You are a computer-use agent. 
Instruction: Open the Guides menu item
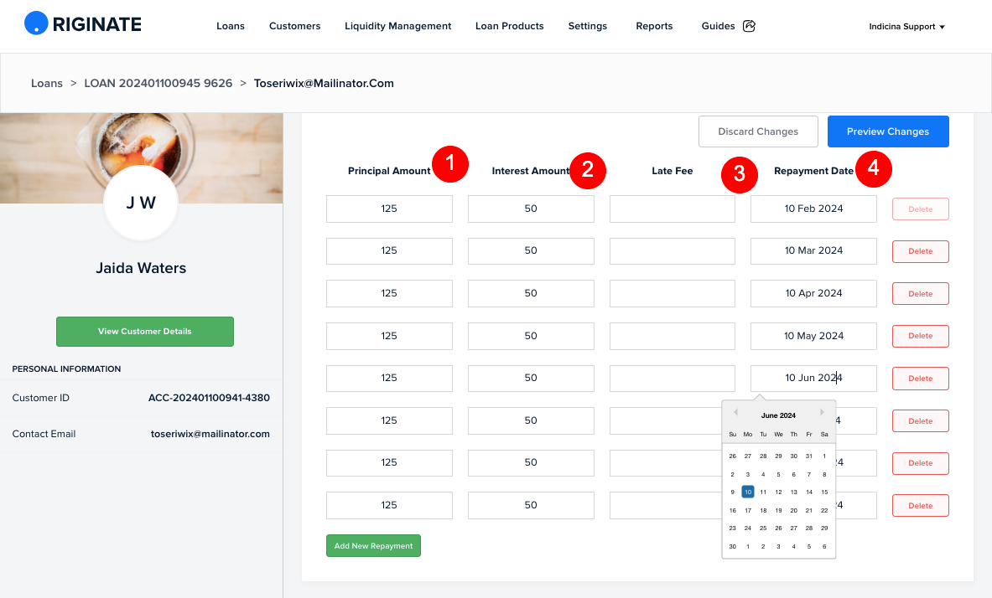tap(718, 26)
